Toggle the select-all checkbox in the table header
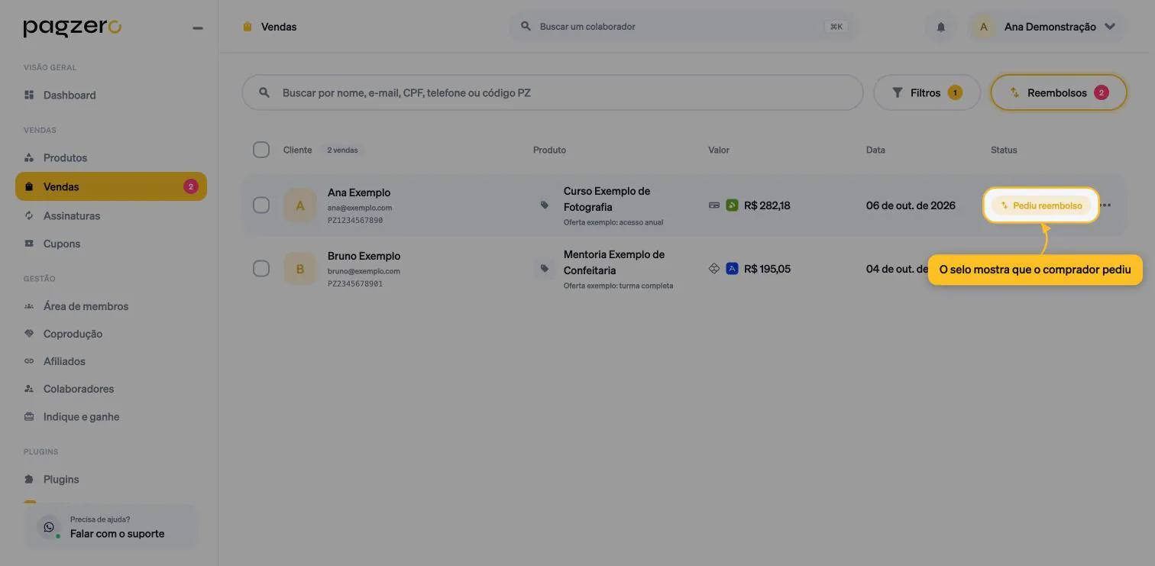The width and height of the screenshot is (1155, 566). click(x=261, y=150)
